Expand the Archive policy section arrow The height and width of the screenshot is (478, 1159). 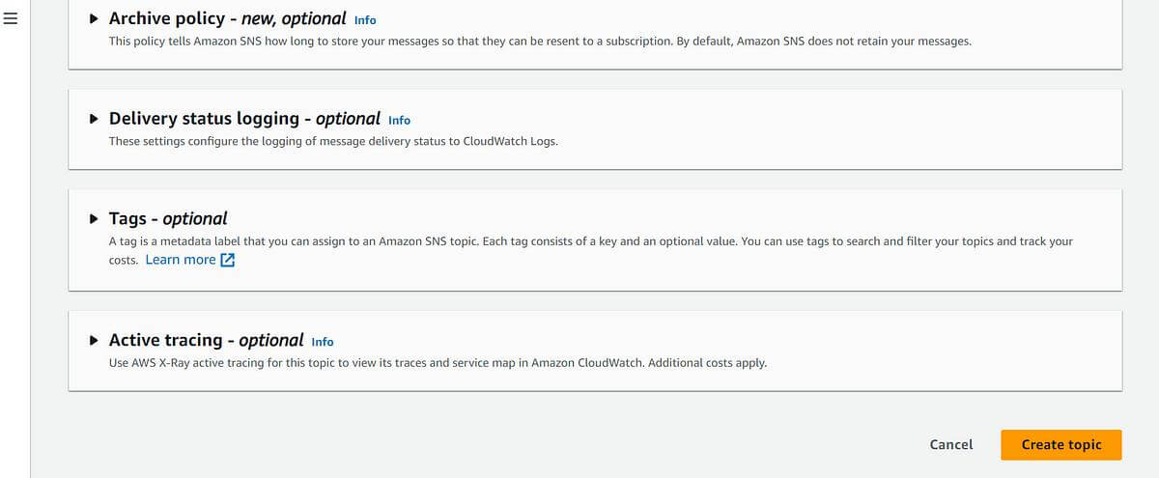[x=94, y=18]
